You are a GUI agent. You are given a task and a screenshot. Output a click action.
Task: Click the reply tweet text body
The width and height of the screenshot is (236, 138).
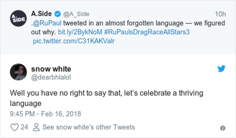106,98
